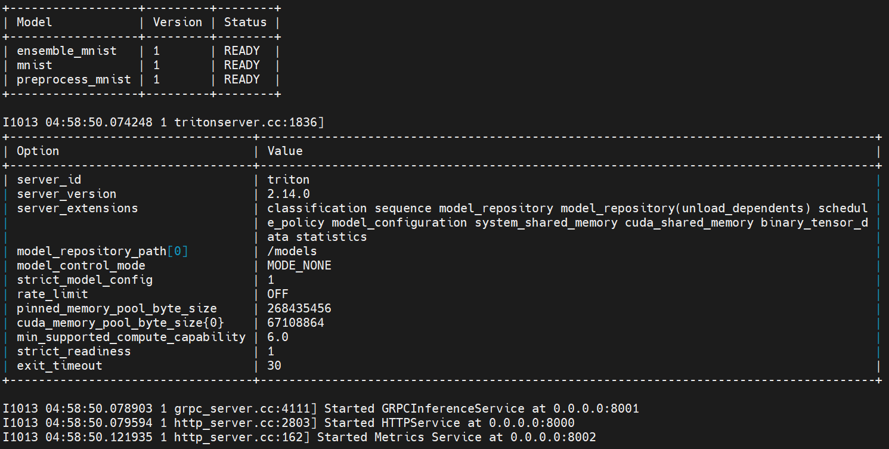Viewport: 889px width, 449px height.
Task: Click the pinned_memory_pool_byte_size option
Action: pyautogui.click(x=117, y=308)
